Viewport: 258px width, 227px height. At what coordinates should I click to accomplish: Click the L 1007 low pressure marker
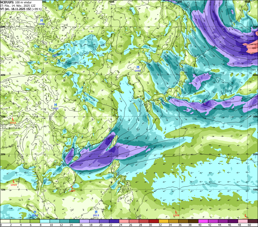click(x=72, y=189)
